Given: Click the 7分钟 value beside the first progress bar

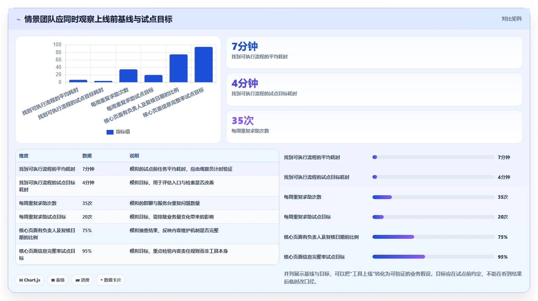Looking at the screenshot, I should [504, 157].
